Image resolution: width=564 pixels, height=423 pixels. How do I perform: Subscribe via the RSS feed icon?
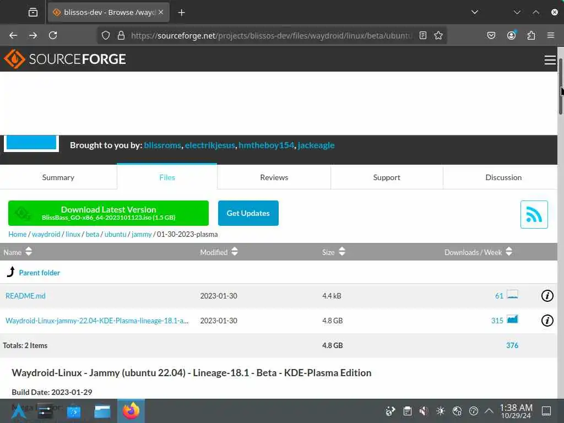pos(534,214)
